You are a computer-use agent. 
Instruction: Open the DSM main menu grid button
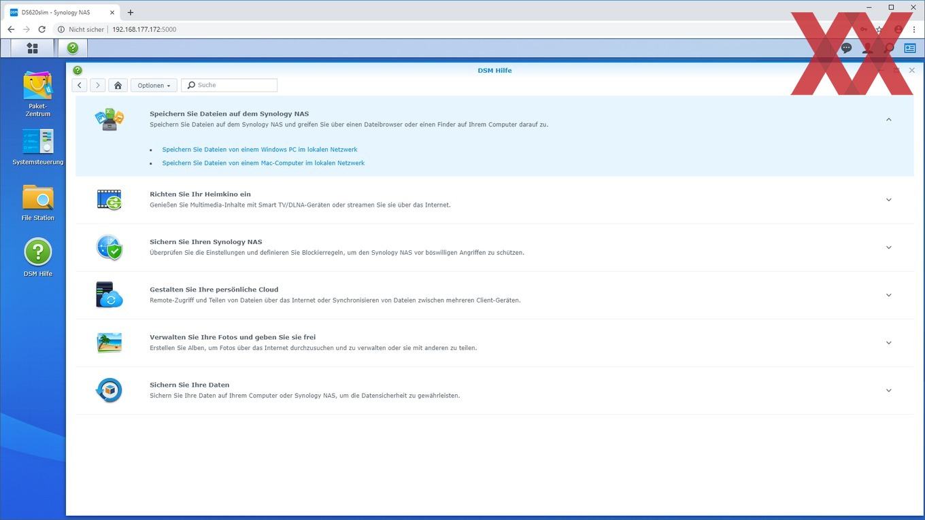[x=32, y=48]
